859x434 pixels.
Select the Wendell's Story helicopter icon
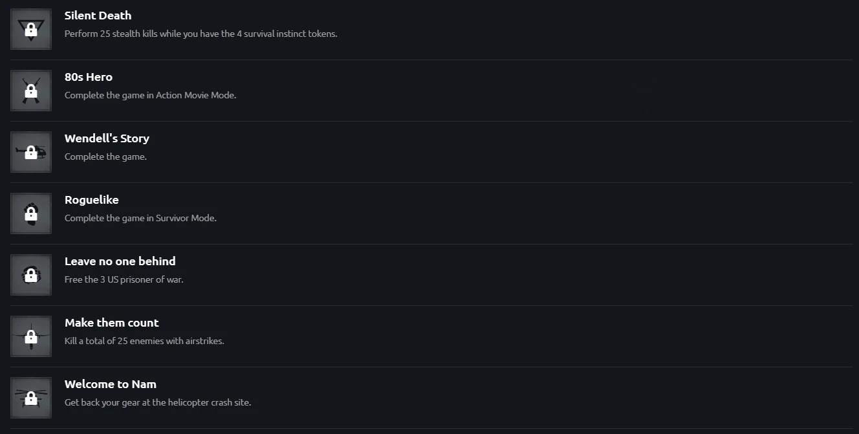coord(30,152)
